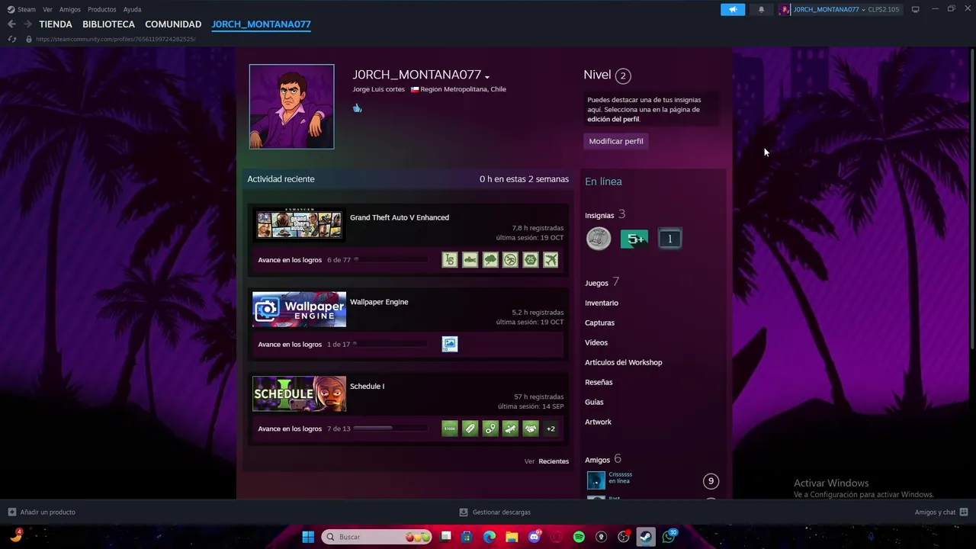
Task: Open the Productos menu
Action: pos(102,9)
